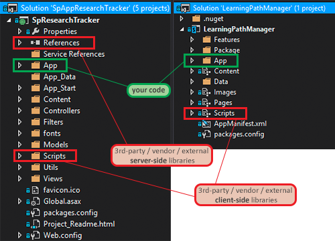Collapse the LearningPathManager project node
335x241 pixels.
(x=182, y=29)
